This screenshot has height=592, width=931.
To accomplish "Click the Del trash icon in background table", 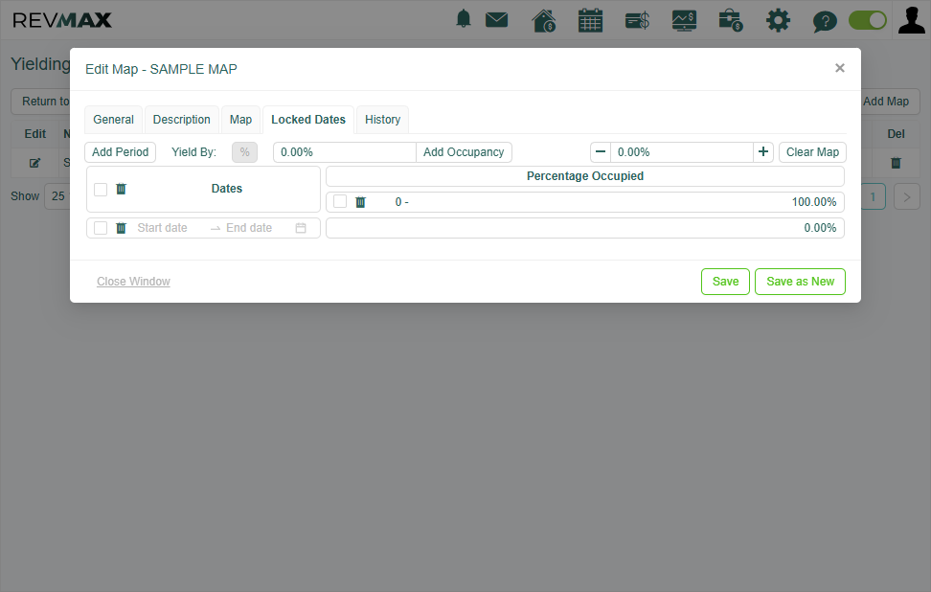I will click(896, 163).
